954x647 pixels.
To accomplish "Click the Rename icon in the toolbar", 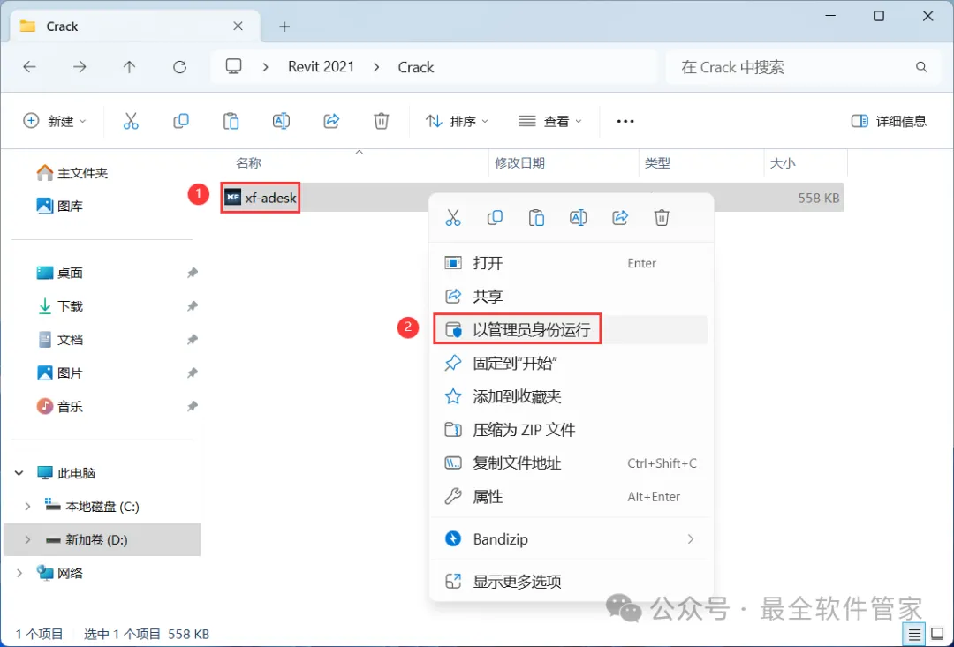I will pos(281,121).
